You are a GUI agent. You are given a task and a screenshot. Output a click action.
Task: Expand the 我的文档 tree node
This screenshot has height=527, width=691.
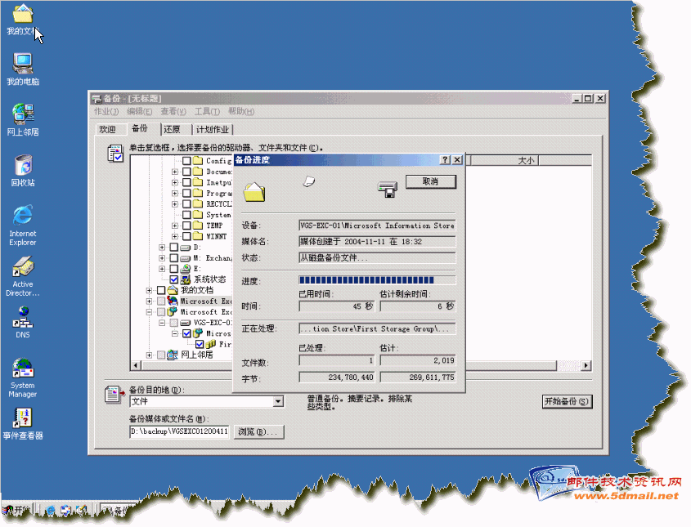(150, 290)
